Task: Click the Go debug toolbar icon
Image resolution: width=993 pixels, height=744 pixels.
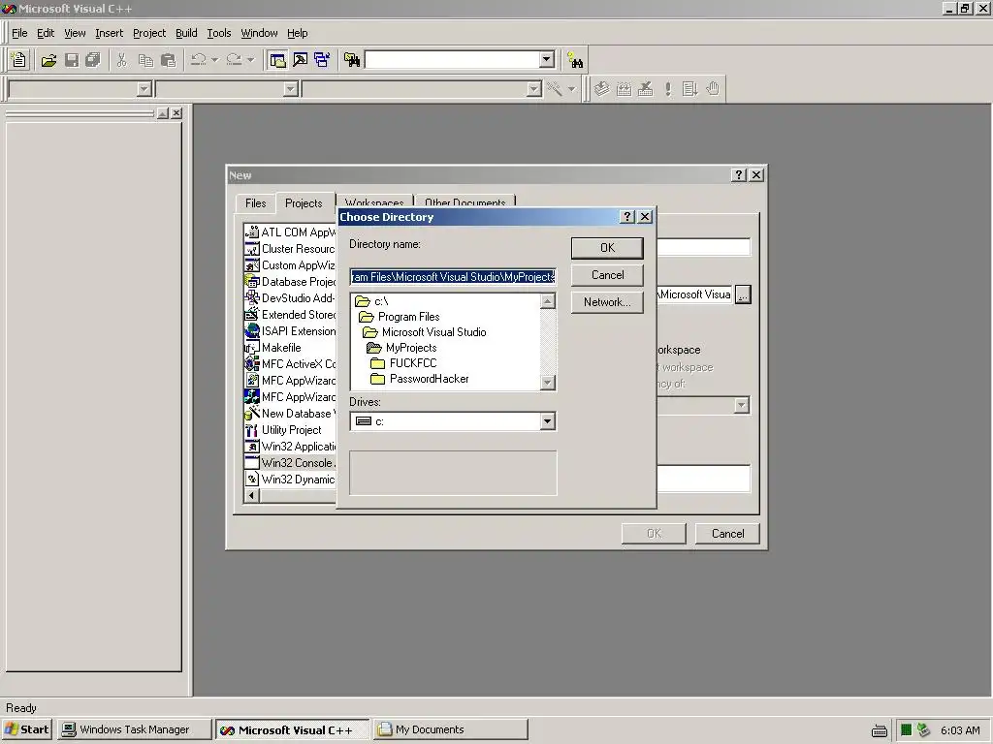Action: click(690, 88)
